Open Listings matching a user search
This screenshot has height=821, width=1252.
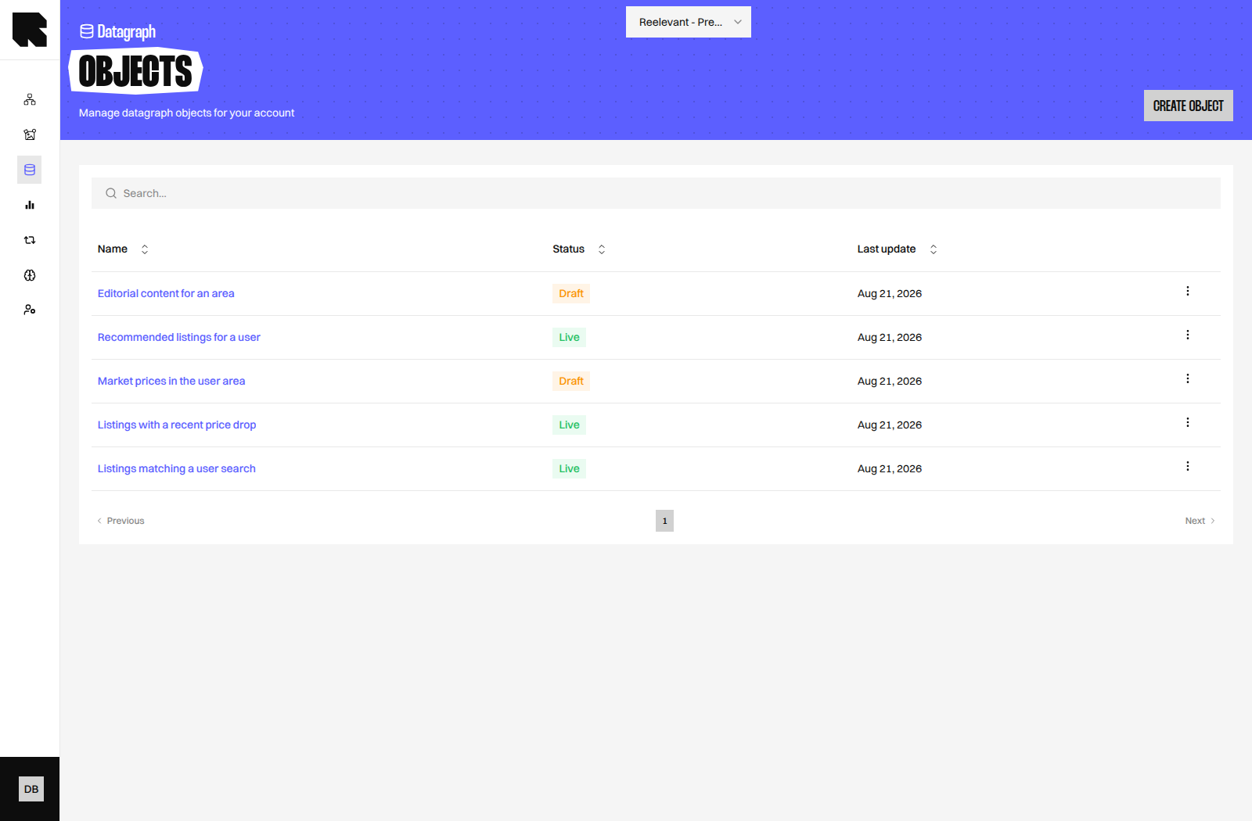pos(177,468)
